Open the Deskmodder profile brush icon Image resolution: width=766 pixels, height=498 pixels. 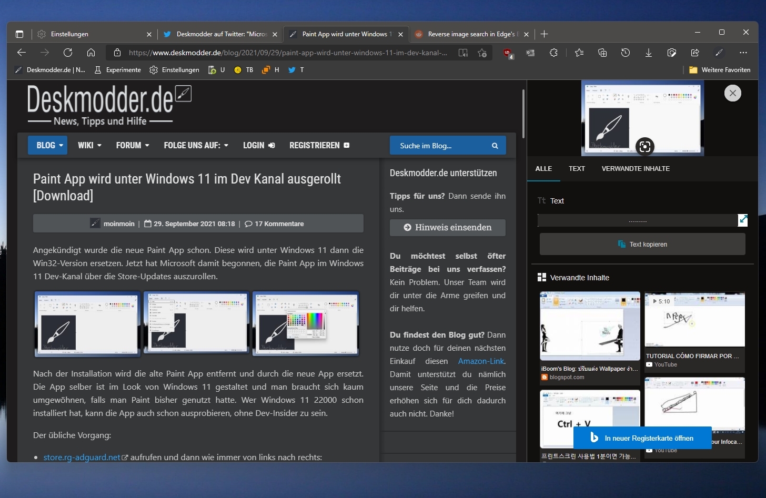pos(719,53)
